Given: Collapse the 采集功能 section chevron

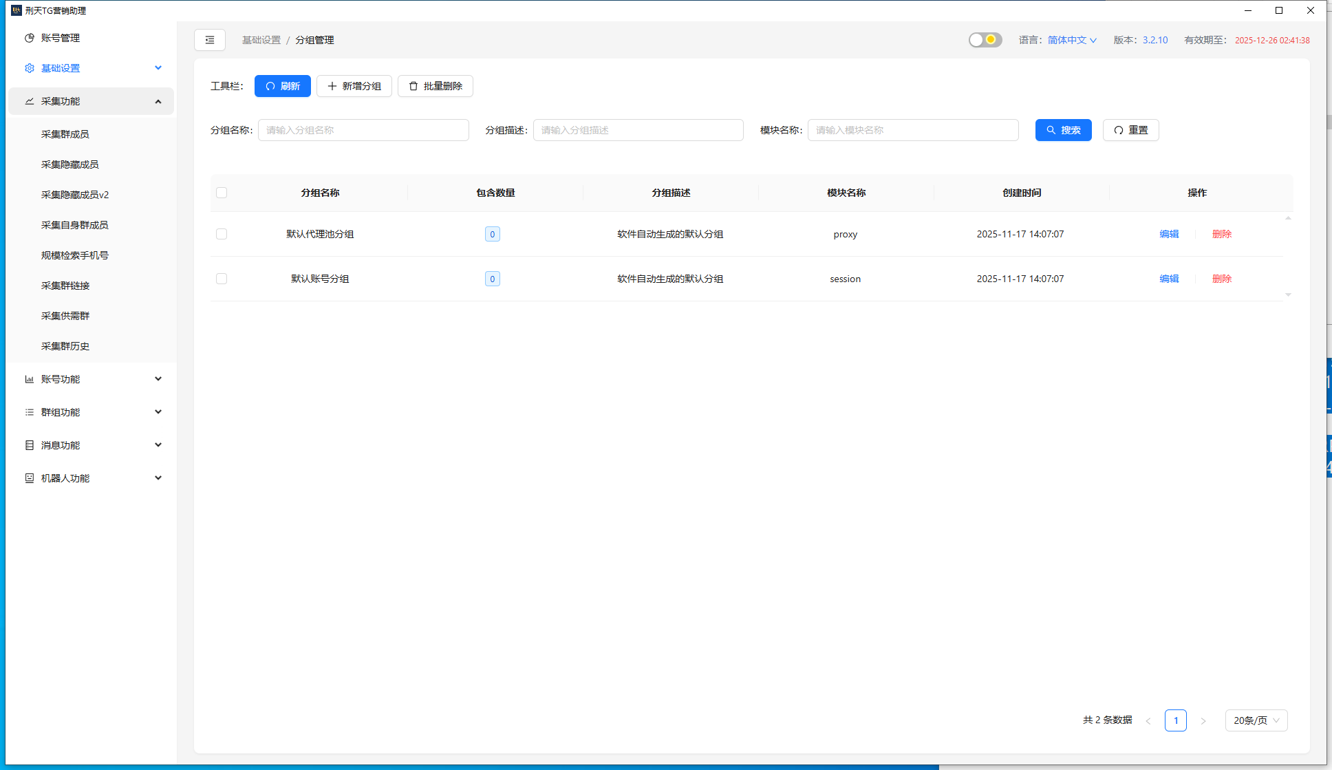Looking at the screenshot, I should (158, 100).
